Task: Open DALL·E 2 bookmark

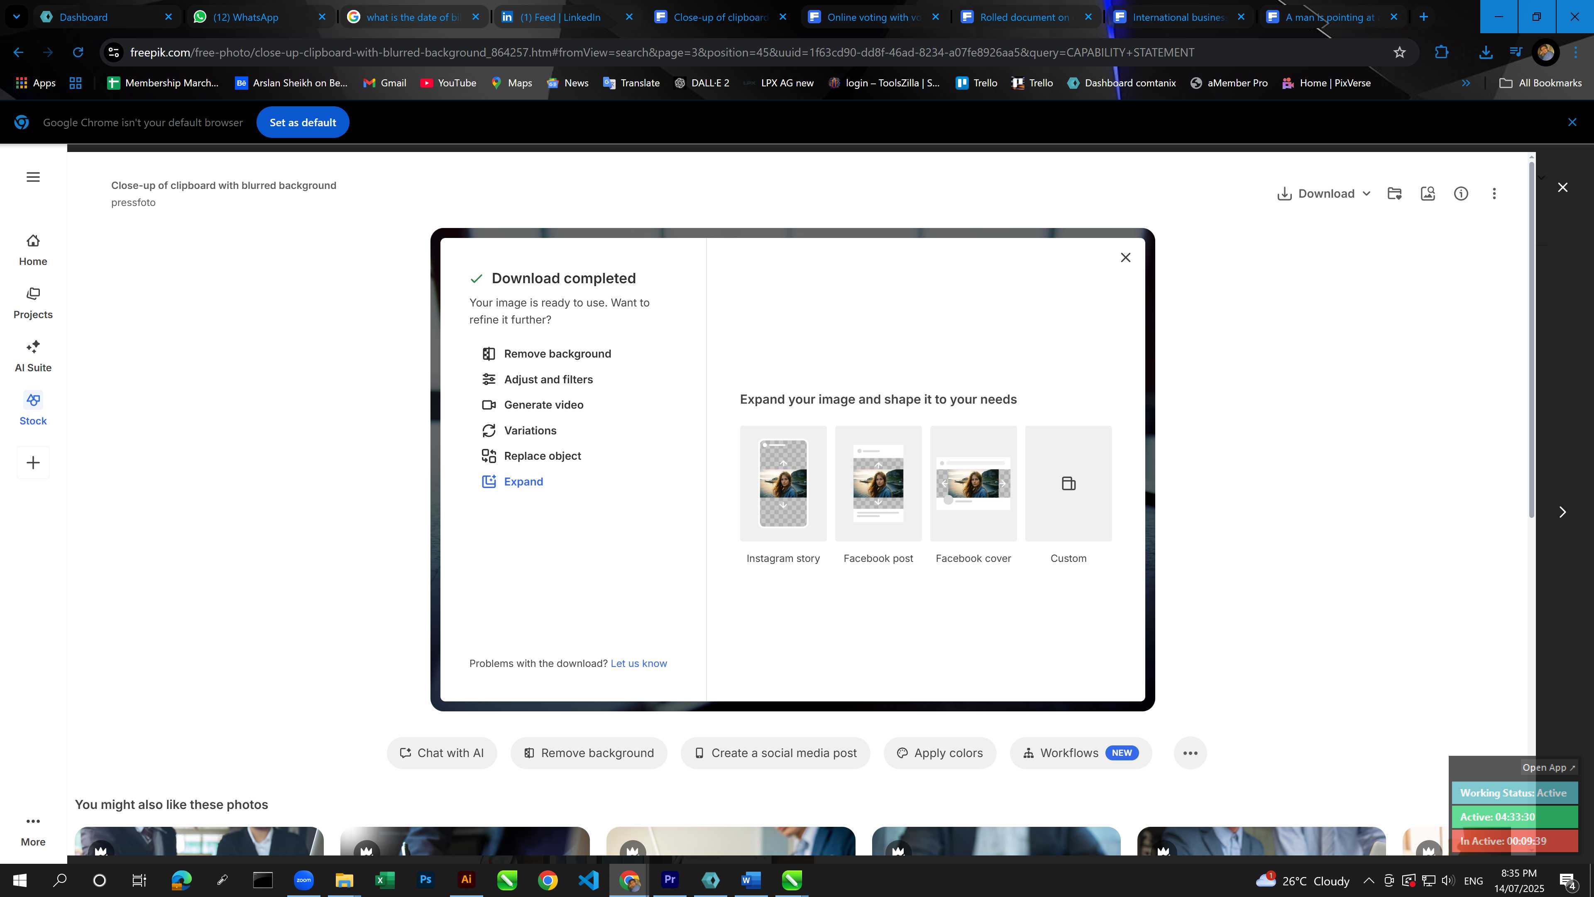Action: (701, 83)
